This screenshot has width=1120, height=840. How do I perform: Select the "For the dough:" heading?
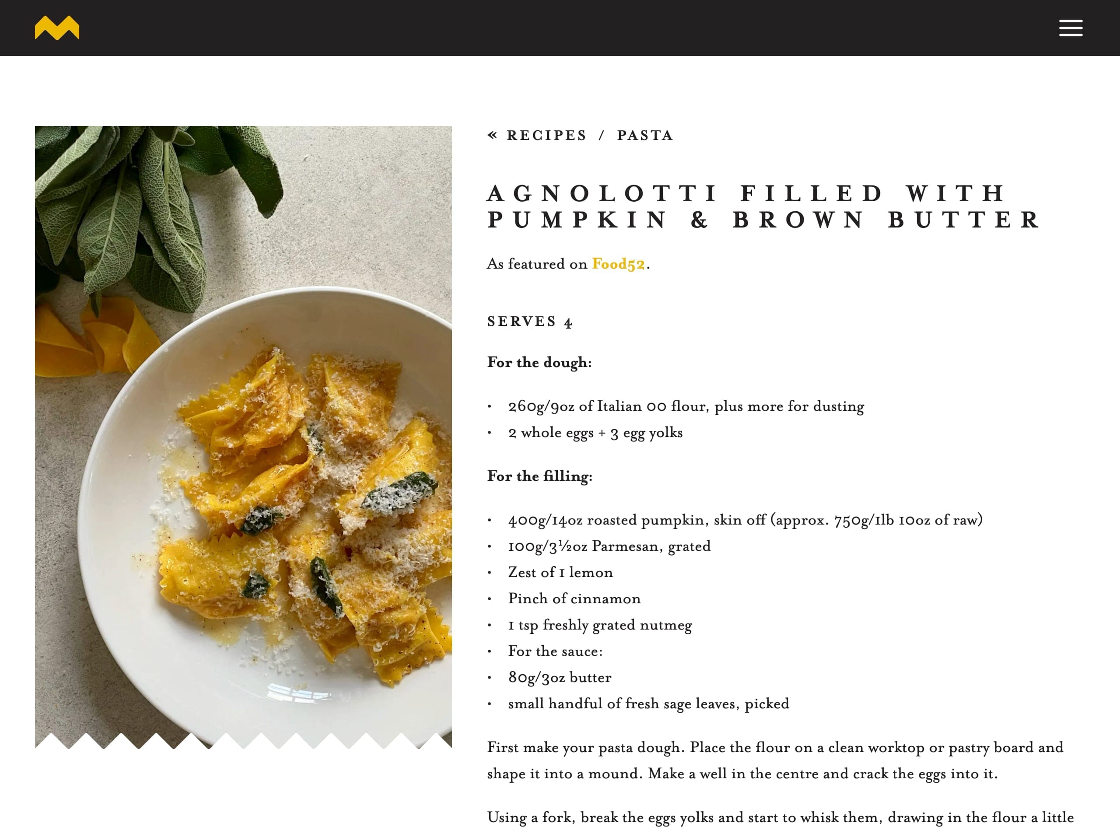point(539,363)
